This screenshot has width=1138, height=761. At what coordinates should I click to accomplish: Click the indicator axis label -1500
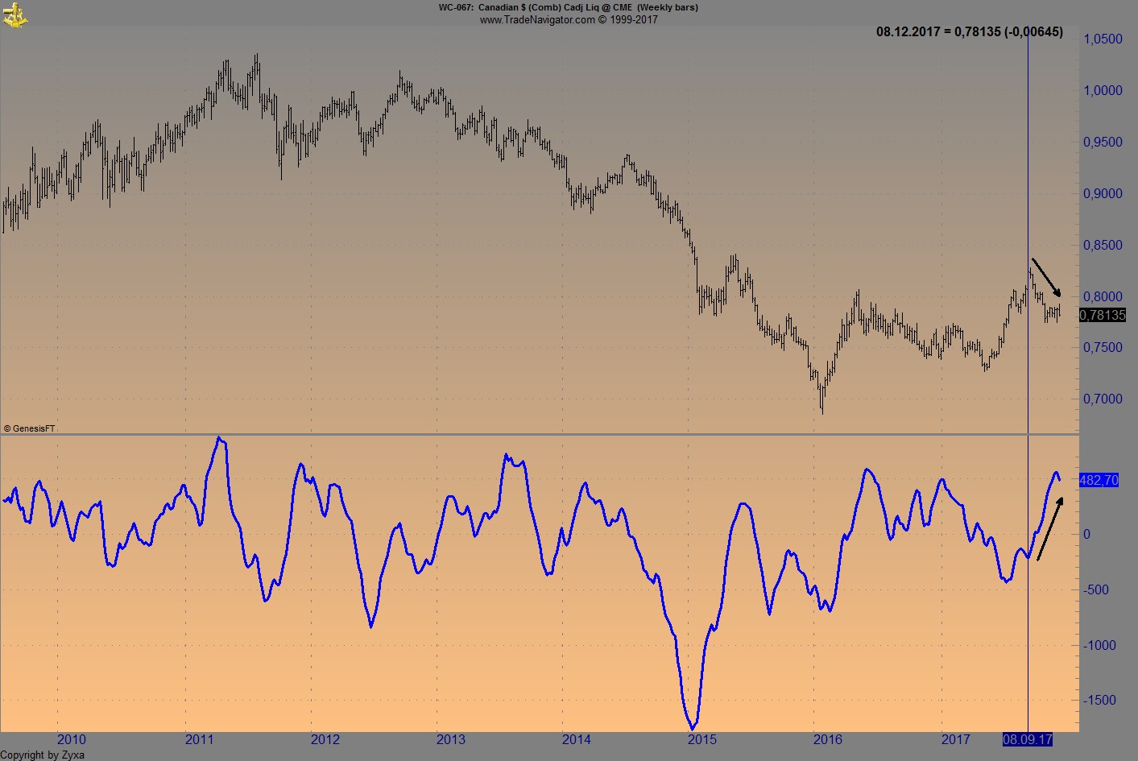click(1099, 701)
